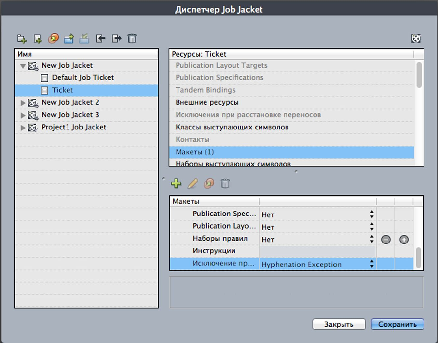Screen dimensions: 438x343
Task: Select Макеты (1) resource
Action: coord(291,152)
